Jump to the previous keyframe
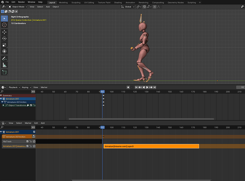Image resolution: width=245 pixels, height=181 pixels. [140, 87]
